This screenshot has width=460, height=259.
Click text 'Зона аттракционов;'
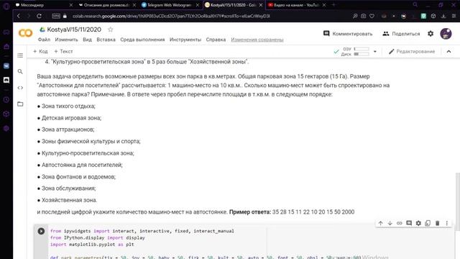tap(68, 129)
